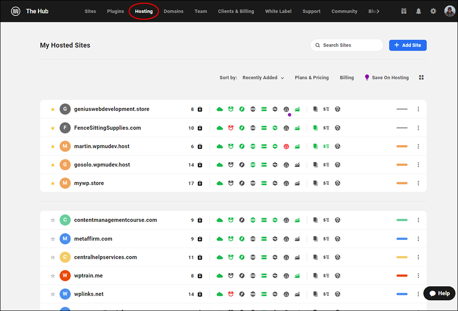The image size is (458, 311).
Task: Click analytics chart icon for geniuswebdevelopment.store
Action: coord(297,109)
